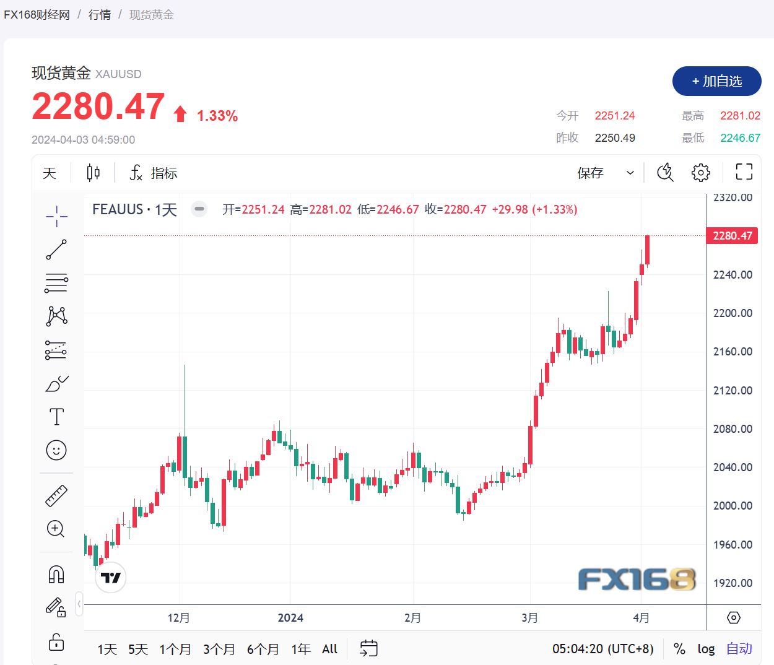Screen dimensions: 774x665
Task: Open the candle chart style selector
Action: click(x=93, y=173)
